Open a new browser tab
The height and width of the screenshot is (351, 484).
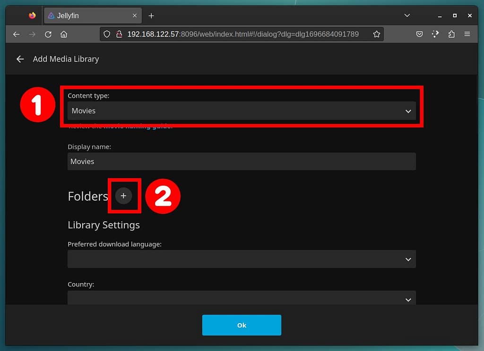point(151,16)
